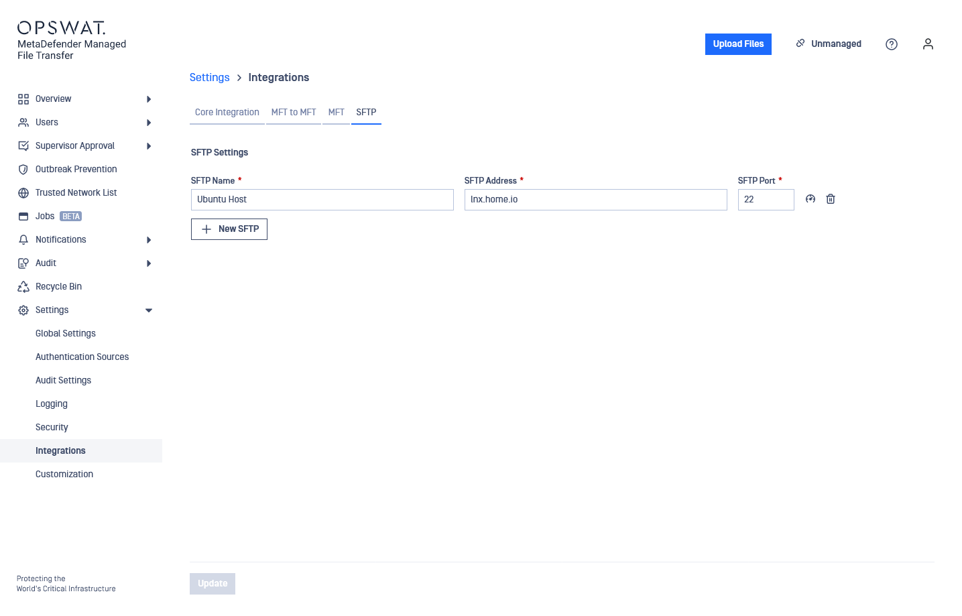The width and height of the screenshot is (962, 616).
Task: Open Integrations settings item
Action: point(81,451)
